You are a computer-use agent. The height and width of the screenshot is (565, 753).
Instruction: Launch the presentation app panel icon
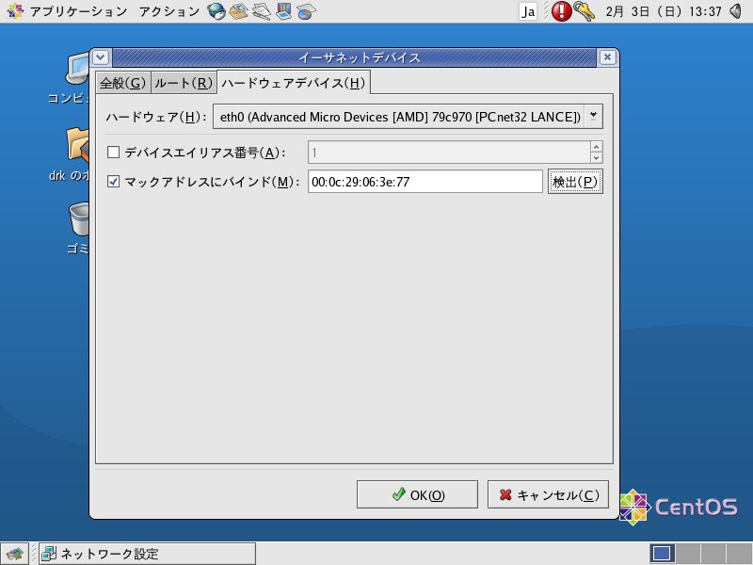283,11
